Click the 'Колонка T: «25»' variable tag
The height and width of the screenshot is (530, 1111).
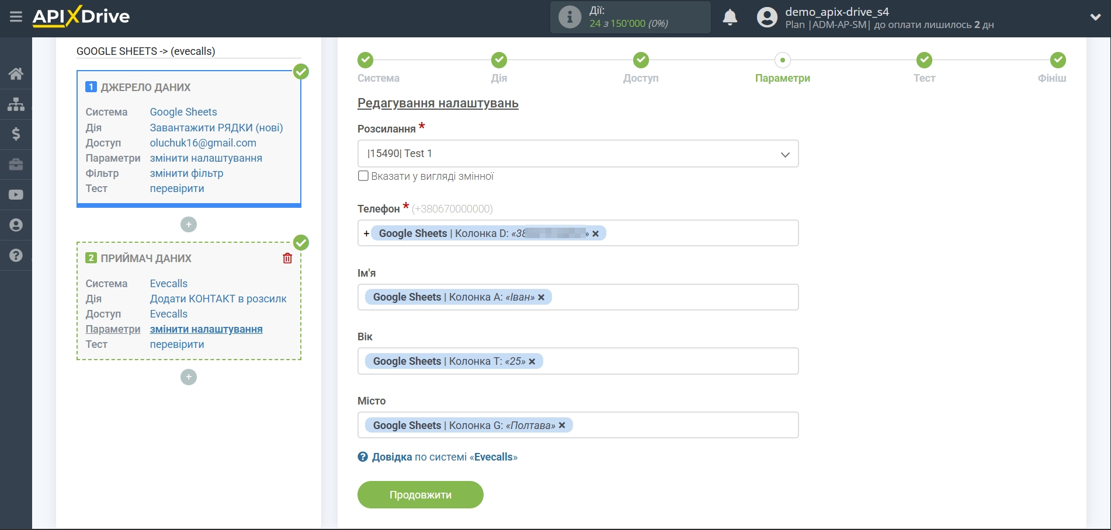454,361
